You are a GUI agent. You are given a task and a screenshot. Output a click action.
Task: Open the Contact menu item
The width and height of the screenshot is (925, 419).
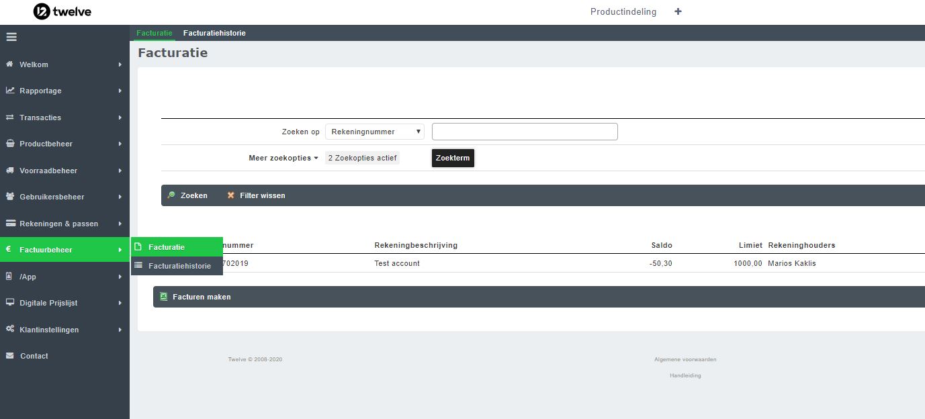pos(64,356)
